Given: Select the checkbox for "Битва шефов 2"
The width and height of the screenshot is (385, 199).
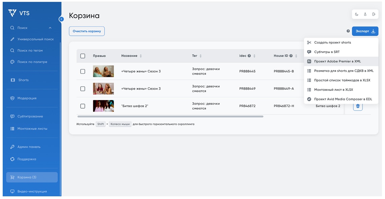Looking at the screenshot, I should (x=83, y=106).
